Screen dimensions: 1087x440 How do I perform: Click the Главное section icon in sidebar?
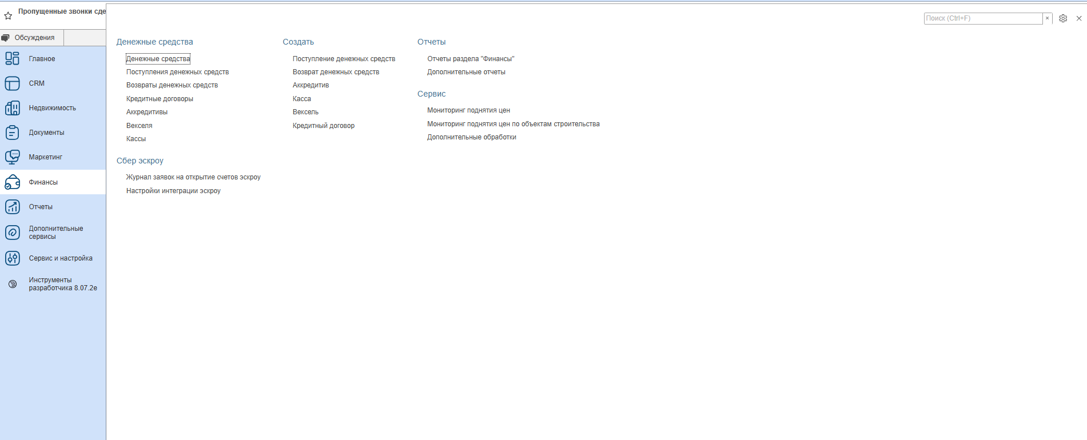pos(12,58)
